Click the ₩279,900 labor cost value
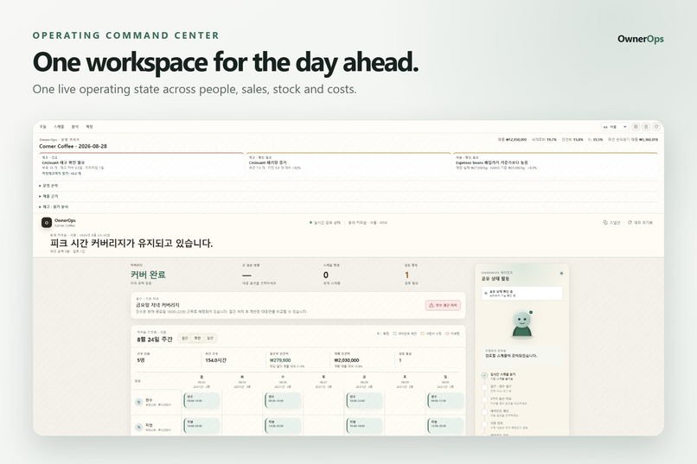This screenshot has width=697, height=464. click(x=280, y=360)
